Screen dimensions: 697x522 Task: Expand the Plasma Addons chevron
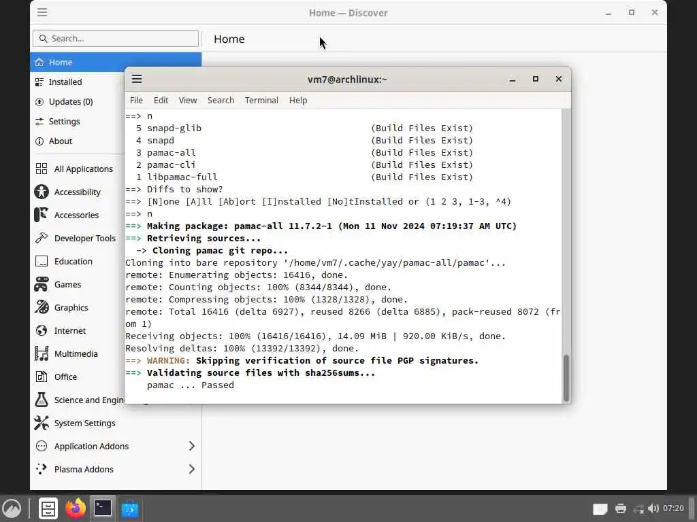pyautogui.click(x=191, y=469)
